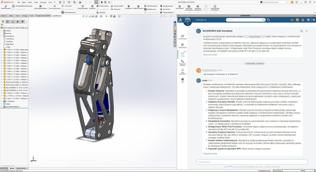Image resolution: width=316 pixels, height=172 pixels.
Task: Click the Home icon in quick toolbar
Action: pos(60,2)
